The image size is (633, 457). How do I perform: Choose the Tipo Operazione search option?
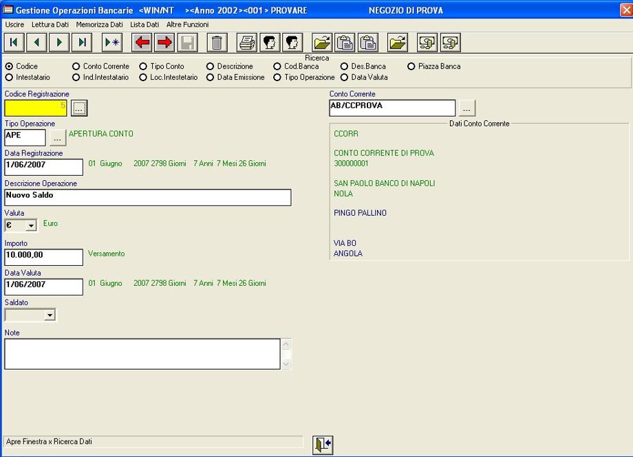(x=277, y=78)
